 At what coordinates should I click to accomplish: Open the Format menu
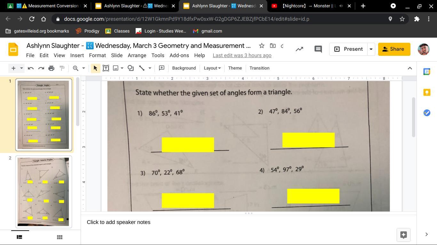pyautogui.click(x=97, y=56)
